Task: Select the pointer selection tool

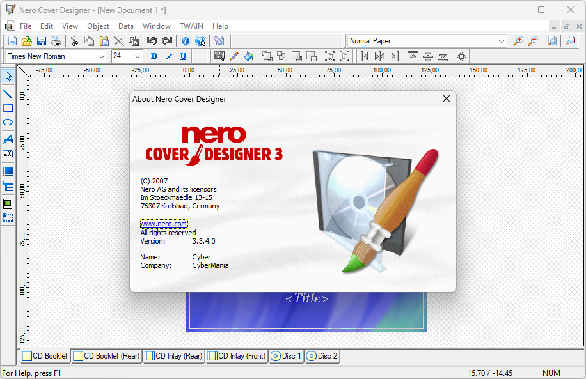Action: tap(8, 76)
